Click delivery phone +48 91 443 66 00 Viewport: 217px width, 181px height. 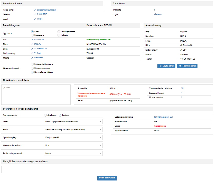[x=188, y=59]
